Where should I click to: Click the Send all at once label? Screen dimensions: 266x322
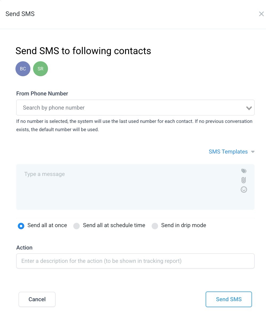(47, 225)
